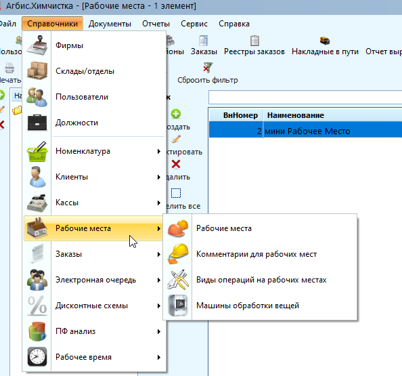Open the ПФ анализ chart icon
This screenshot has height=376, width=402.
37,331
